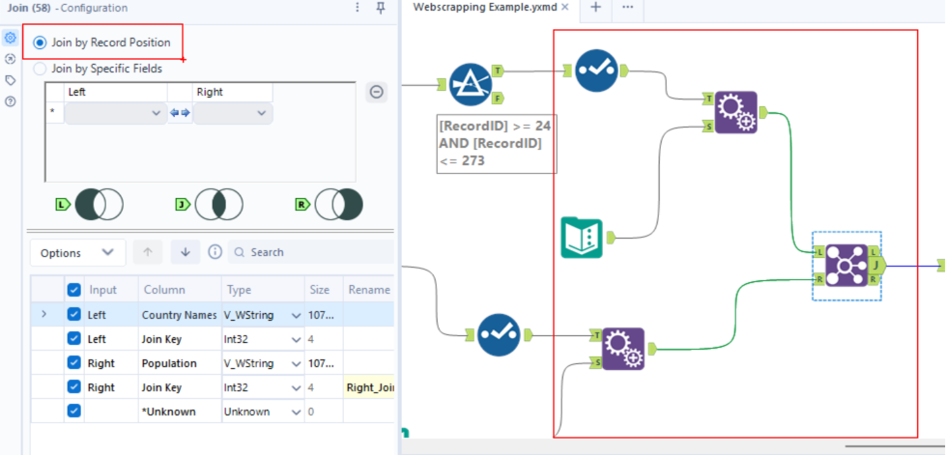Toggle the *Unknown field checkbox
Screen dimensions: 946x456
pos(73,412)
